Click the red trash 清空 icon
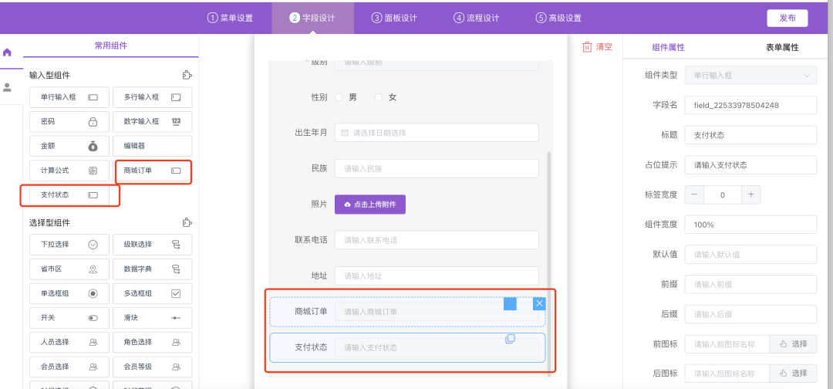 click(x=588, y=47)
